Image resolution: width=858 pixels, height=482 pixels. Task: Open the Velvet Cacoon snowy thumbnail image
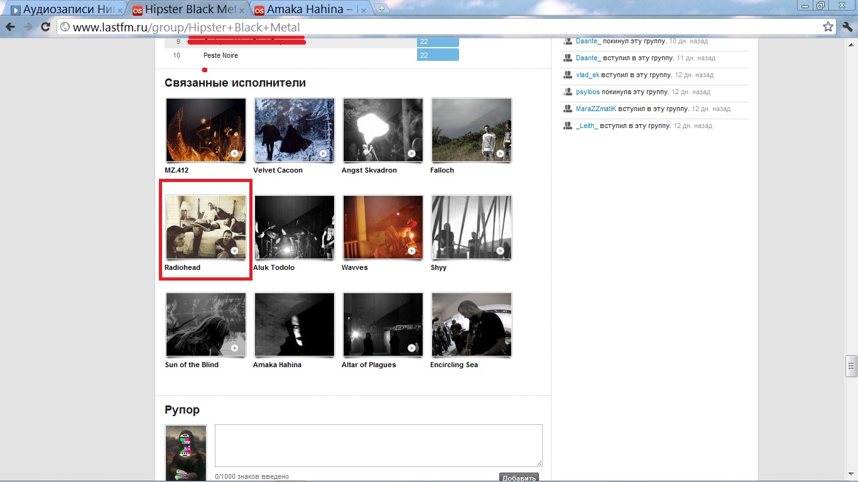pos(295,130)
